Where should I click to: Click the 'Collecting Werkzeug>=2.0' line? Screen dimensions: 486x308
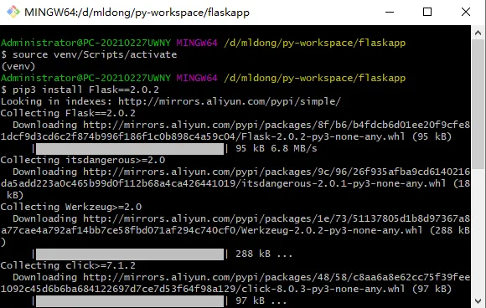(x=71, y=207)
